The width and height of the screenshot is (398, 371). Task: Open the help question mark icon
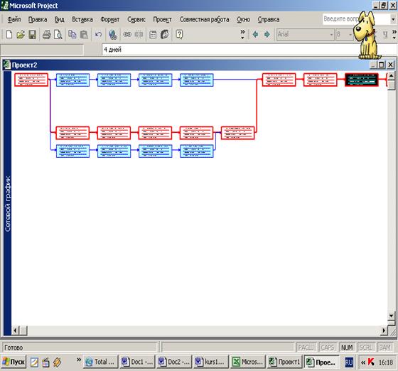(179, 34)
